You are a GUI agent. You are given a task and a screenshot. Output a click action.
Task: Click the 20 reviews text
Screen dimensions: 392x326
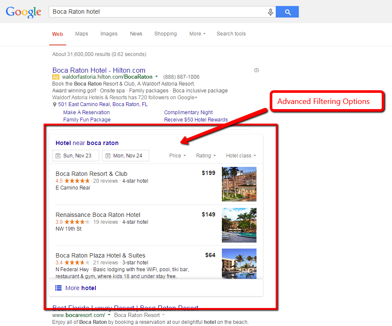pos(106,181)
